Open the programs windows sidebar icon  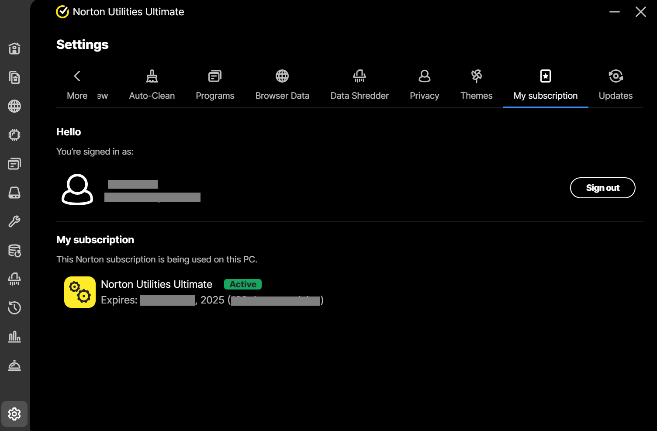point(14,164)
